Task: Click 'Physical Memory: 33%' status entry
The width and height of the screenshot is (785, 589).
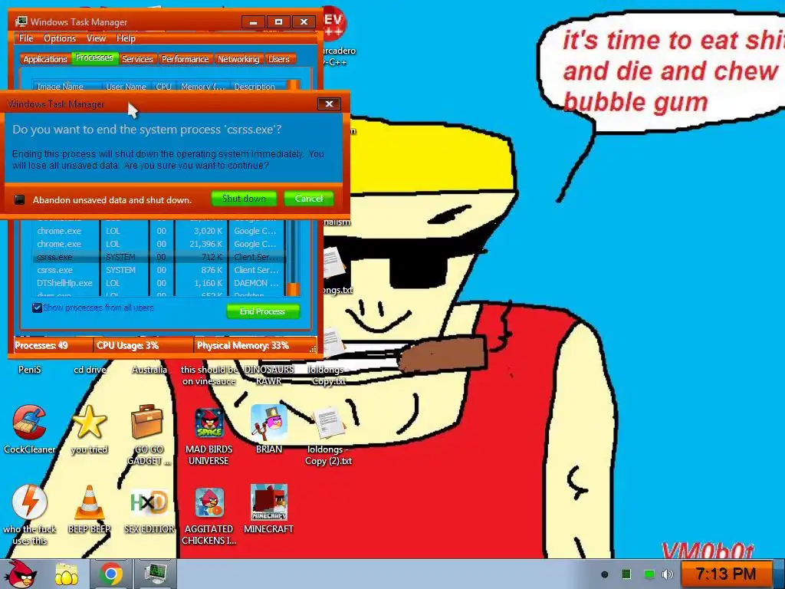Action: (x=253, y=345)
